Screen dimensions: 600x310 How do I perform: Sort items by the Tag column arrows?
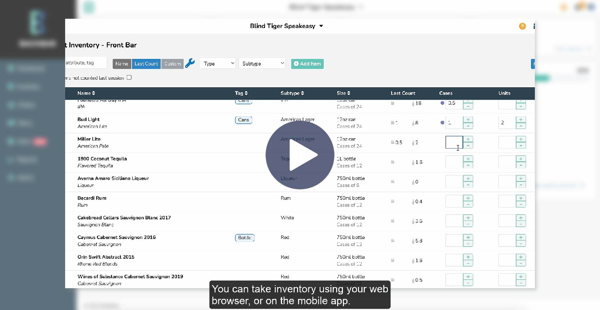[x=246, y=93]
